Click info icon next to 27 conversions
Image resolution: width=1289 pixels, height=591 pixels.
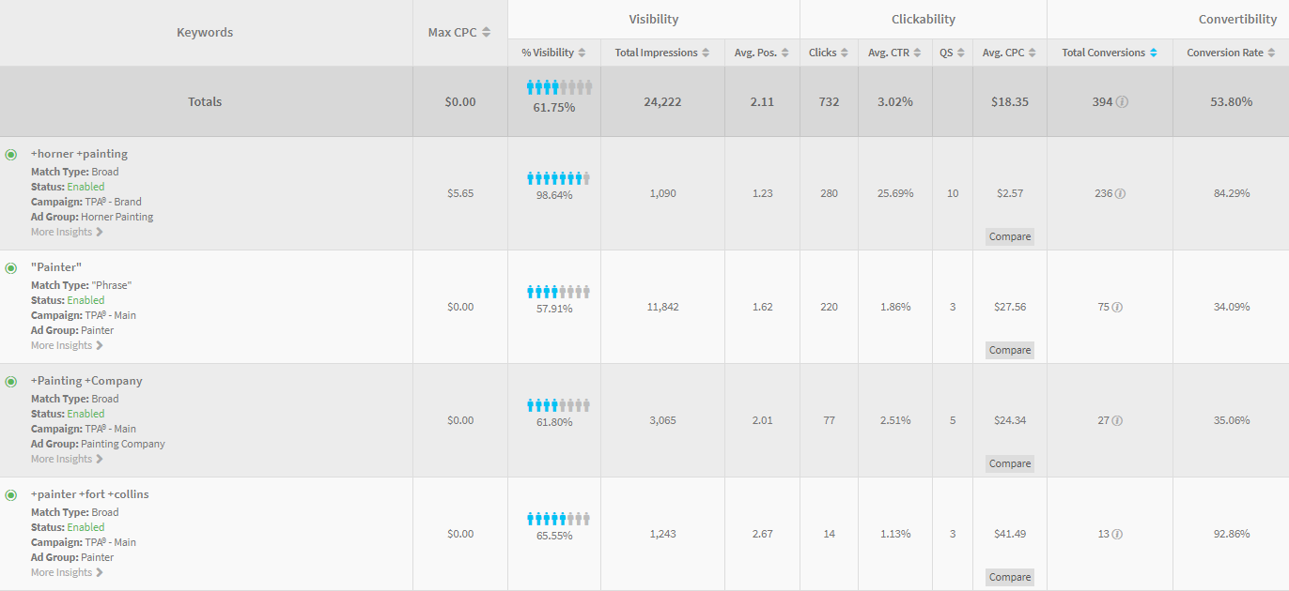coord(1117,421)
